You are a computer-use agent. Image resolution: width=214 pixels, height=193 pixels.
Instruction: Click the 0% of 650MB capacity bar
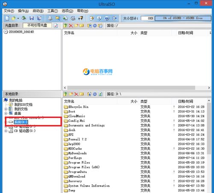tap(183, 18)
